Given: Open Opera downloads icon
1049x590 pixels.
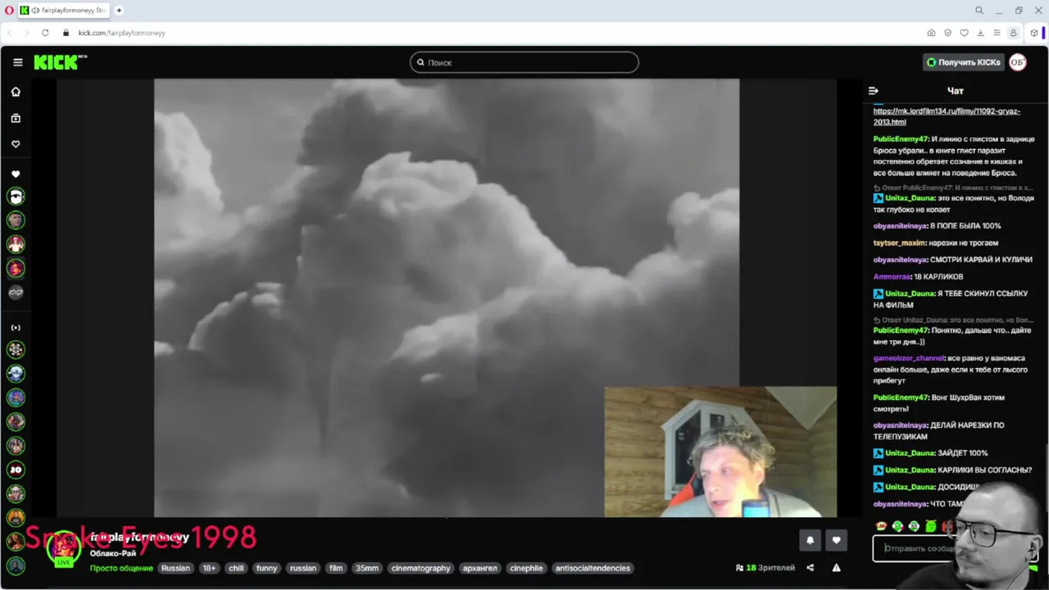Looking at the screenshot, I should (980, 33).
